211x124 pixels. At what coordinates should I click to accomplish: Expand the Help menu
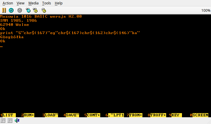(x=59, y=3)
